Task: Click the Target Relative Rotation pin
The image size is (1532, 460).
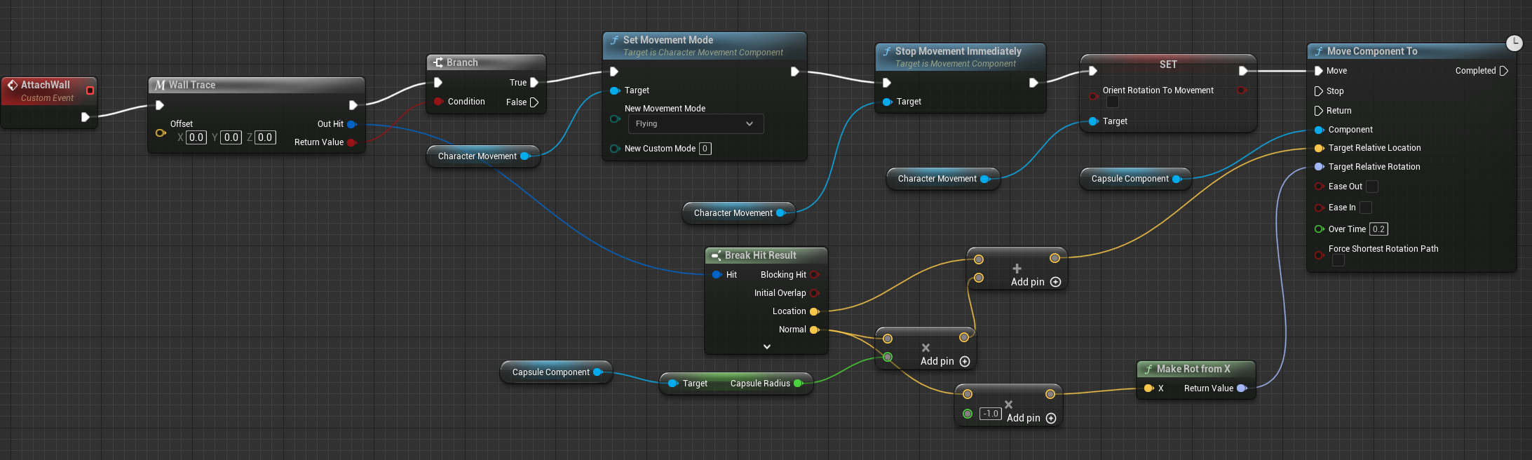Action: 1319,167
